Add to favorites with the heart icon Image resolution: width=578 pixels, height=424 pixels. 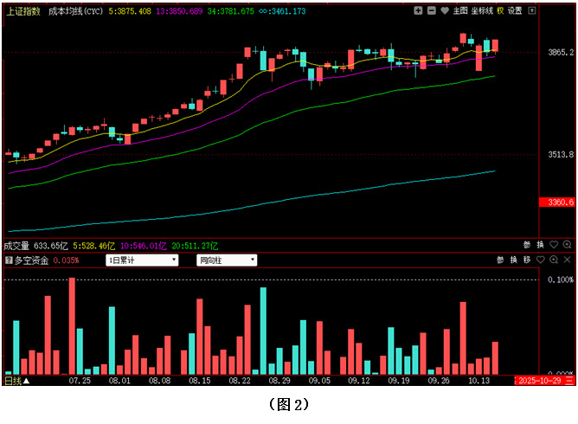[445, 10]
